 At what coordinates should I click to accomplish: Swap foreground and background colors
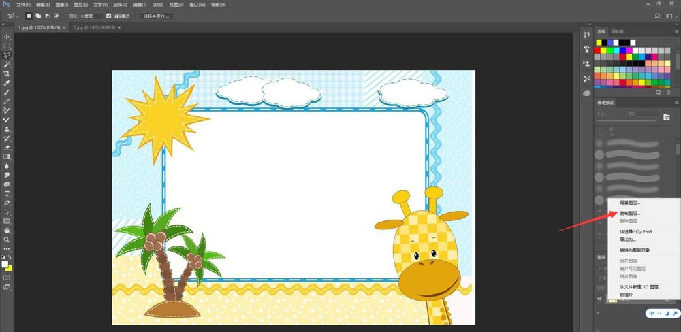pyautogui.click(x=10, y=257)
